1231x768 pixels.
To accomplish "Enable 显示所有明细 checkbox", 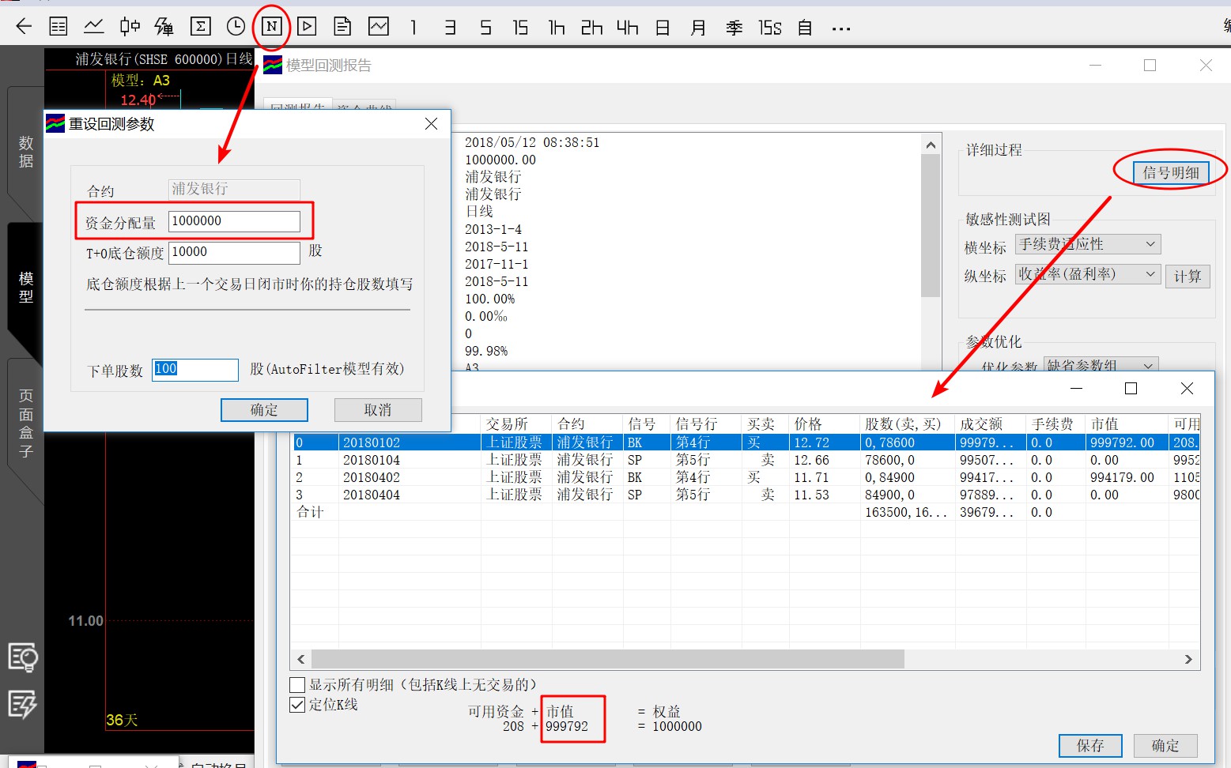I will (298, 685).
